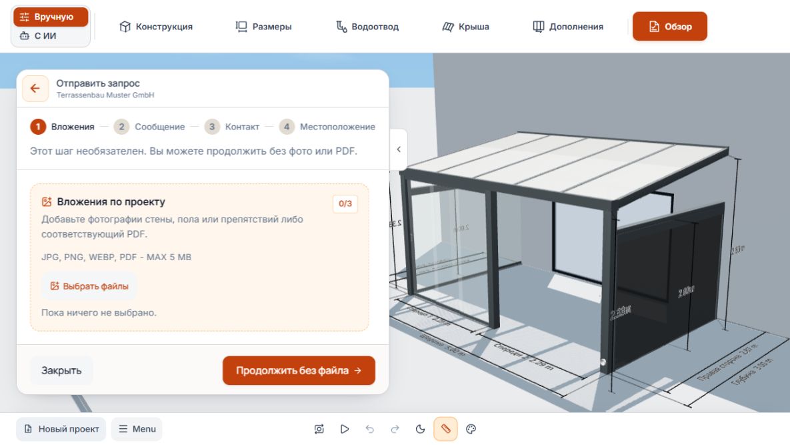
Task: Click the Закрыть button
Action: 61,370
